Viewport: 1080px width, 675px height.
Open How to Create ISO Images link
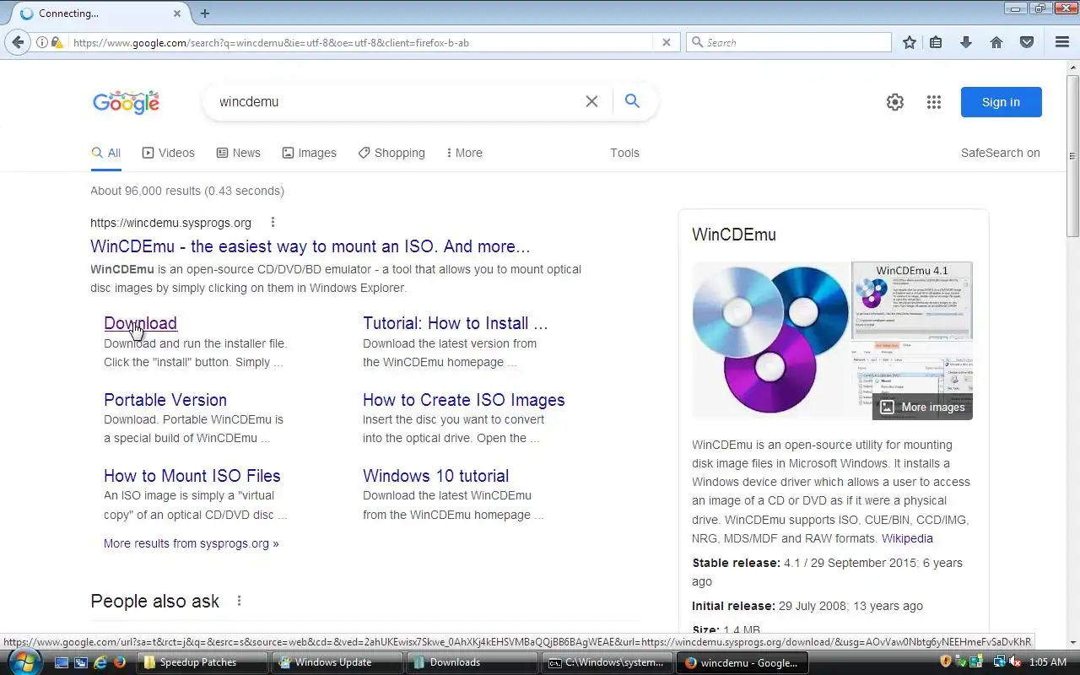pos(464,400)
